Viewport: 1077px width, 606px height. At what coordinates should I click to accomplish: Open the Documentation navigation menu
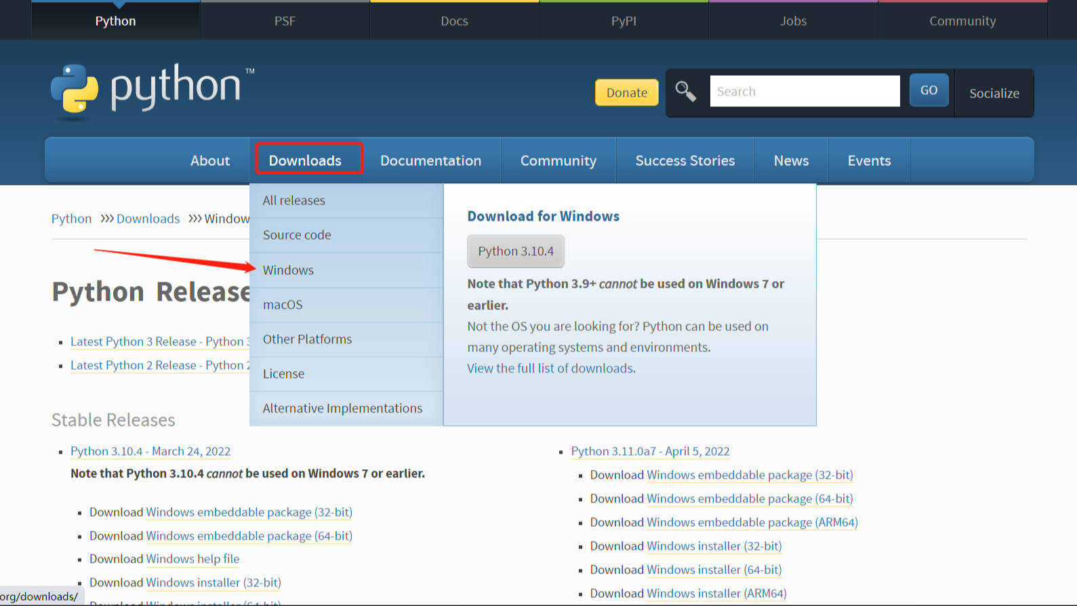point(430,160)
